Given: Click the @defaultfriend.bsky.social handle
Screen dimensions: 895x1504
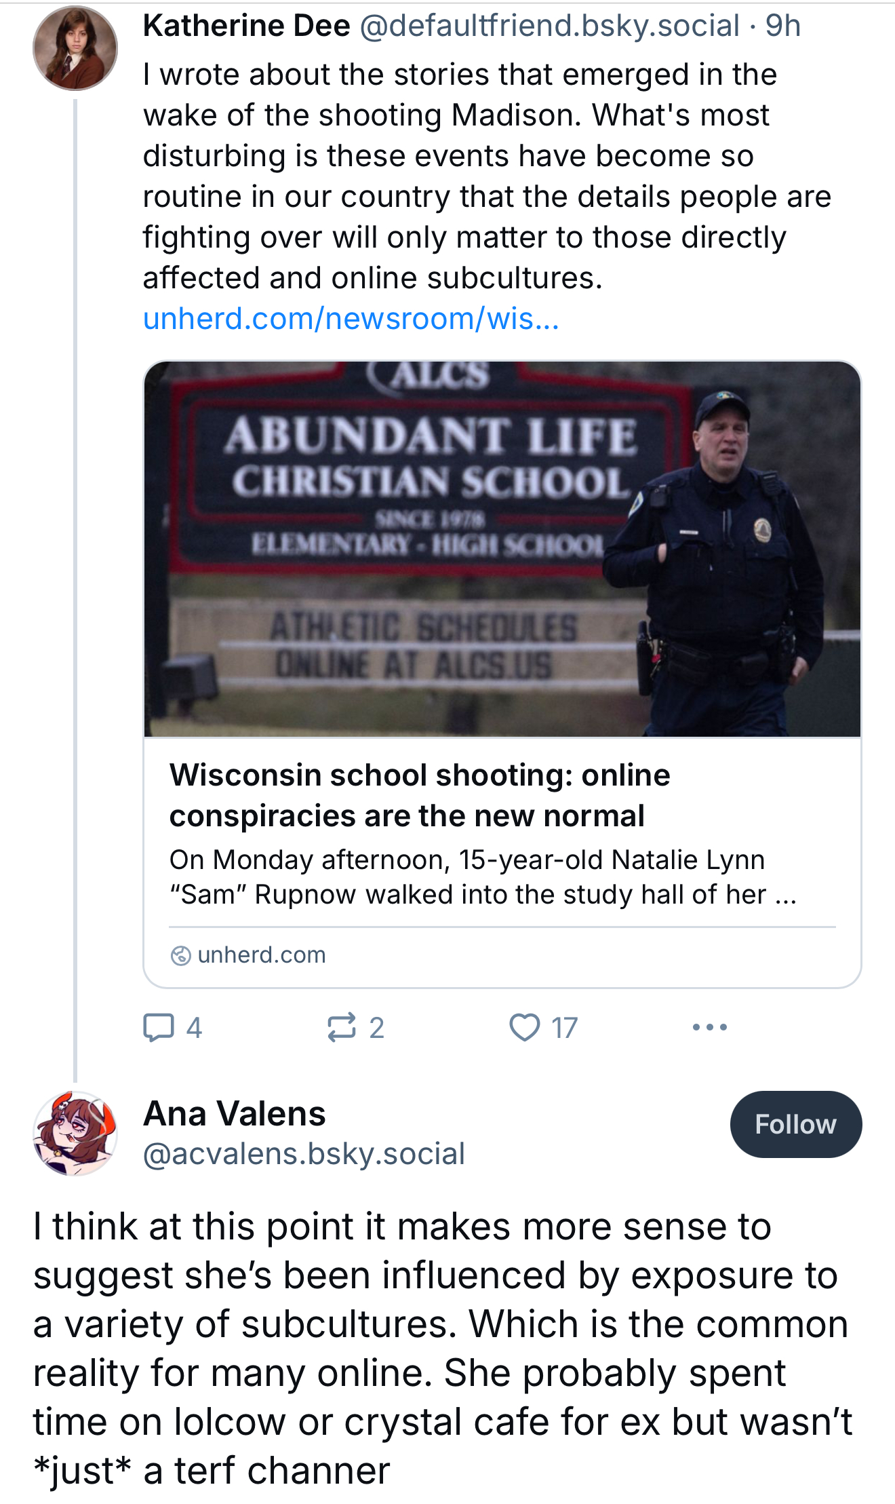Looking at the screenshot, I should point(549,26).
